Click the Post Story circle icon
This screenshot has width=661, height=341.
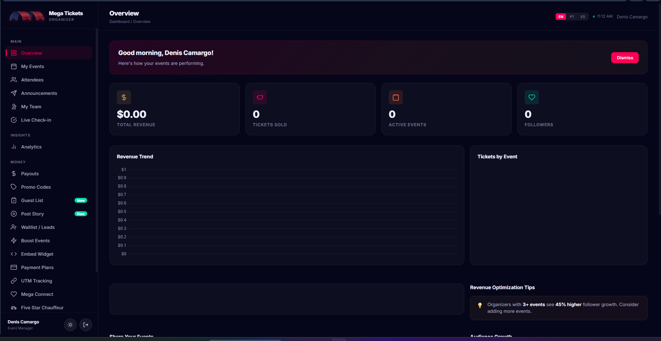point(14,214)
